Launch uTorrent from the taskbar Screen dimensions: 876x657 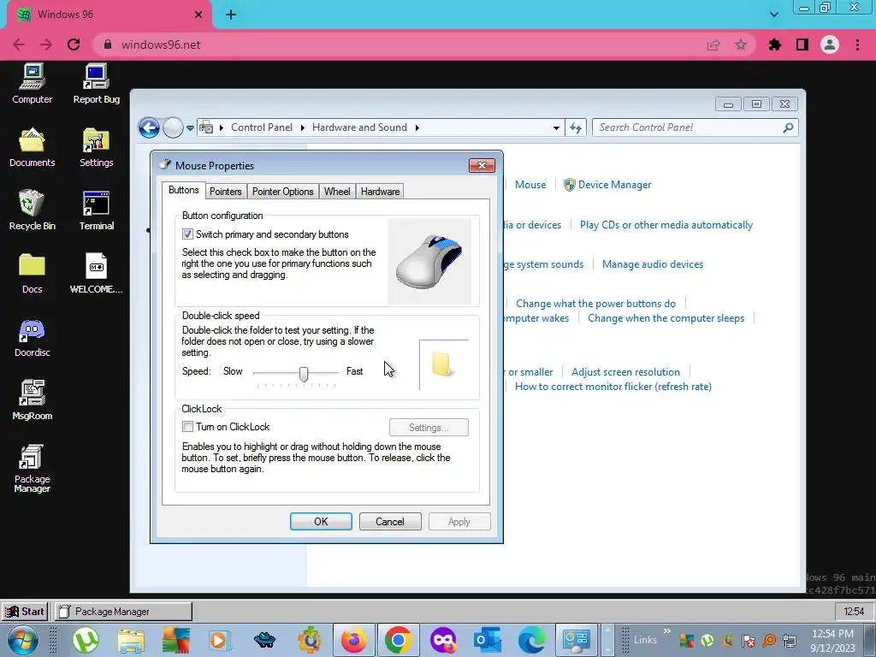[86, 640]
